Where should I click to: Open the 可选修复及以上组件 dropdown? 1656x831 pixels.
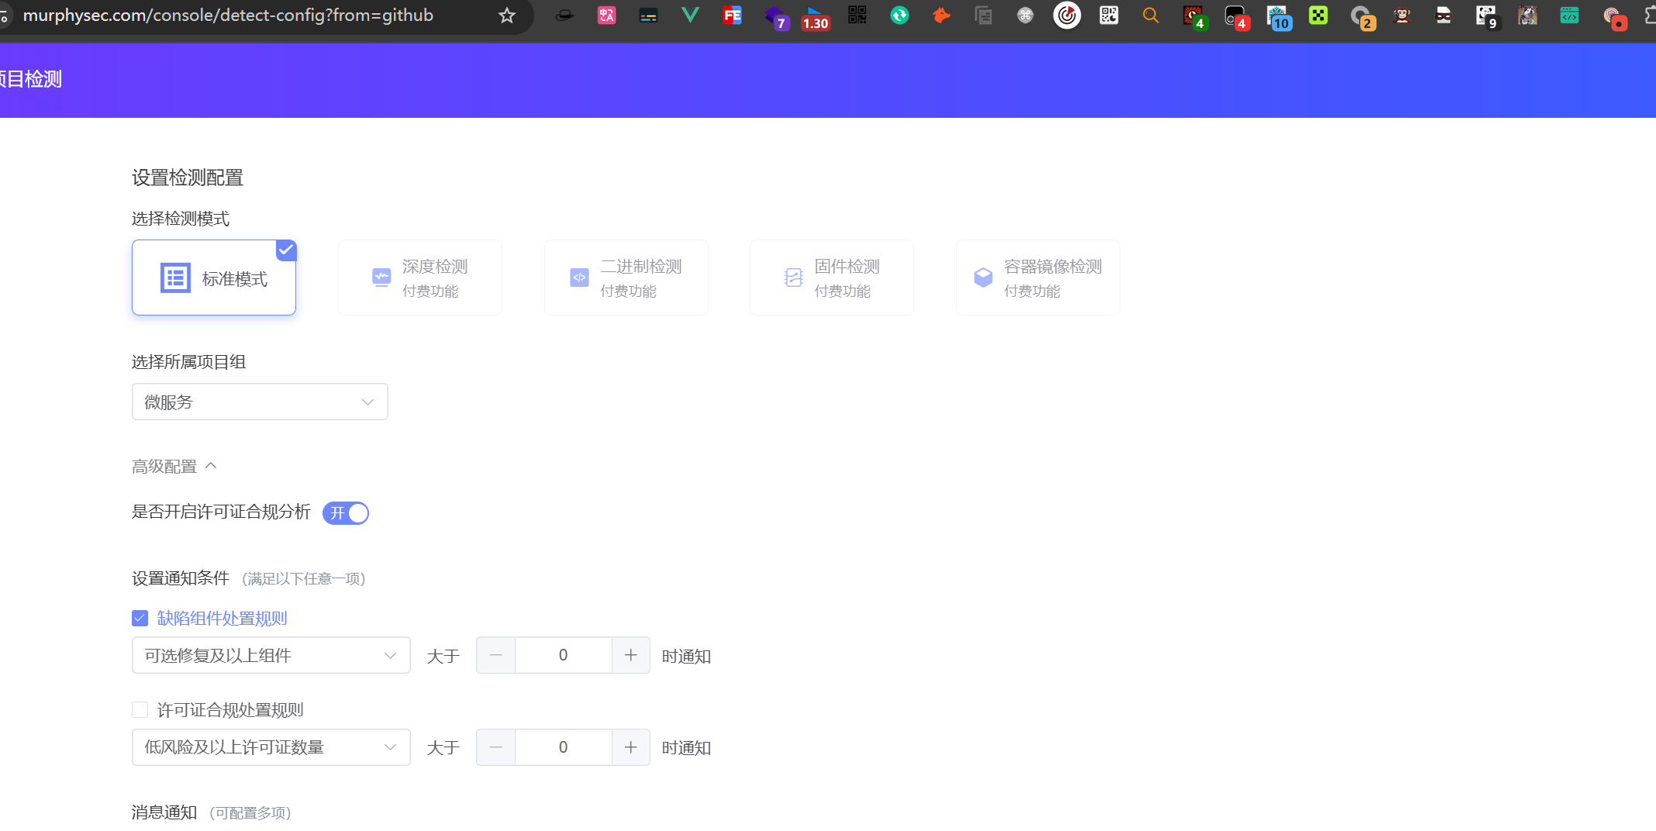point(271,656)
